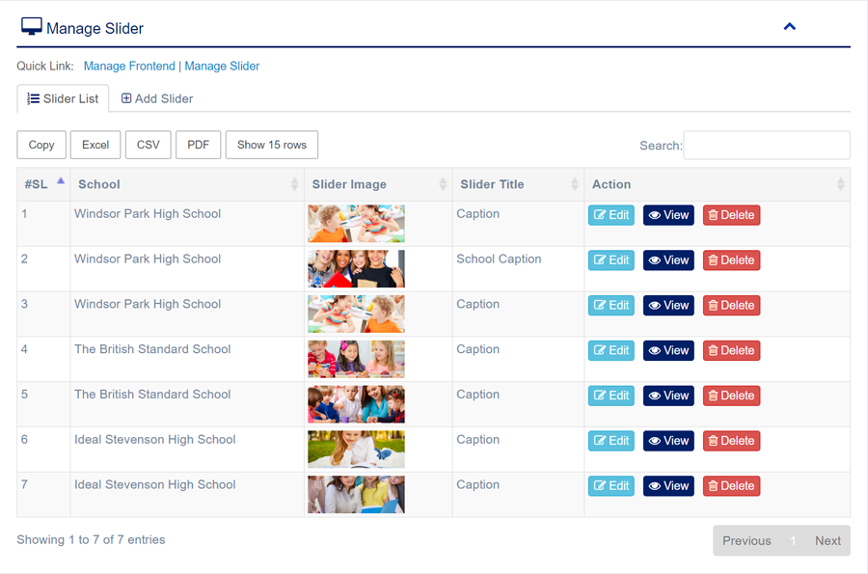Delete slider row number 7
This screenshot has width=868, height=574.
731,486
